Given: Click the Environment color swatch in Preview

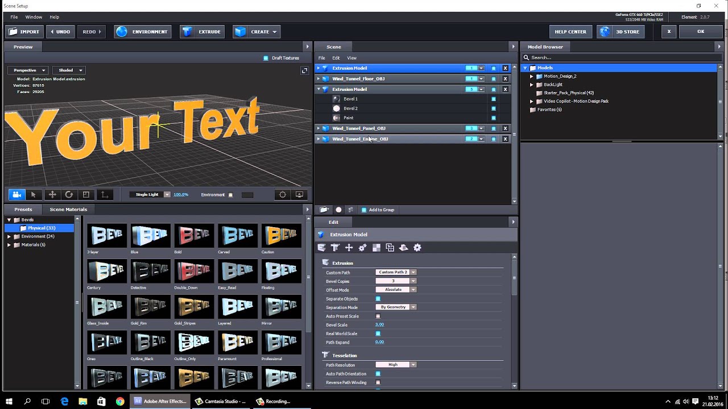Looking at the screenshot, I should click(247, 195).
